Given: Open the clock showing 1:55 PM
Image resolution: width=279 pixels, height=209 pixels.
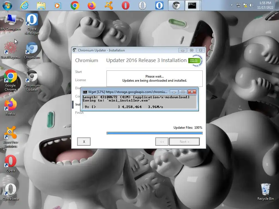Looking at the screenshot, I should [x=265, y=5].
